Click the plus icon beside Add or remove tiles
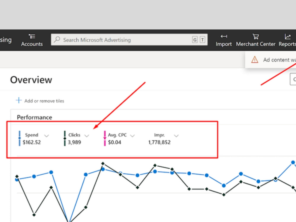The height and width of the screenshot is (222, 296). 19,100
